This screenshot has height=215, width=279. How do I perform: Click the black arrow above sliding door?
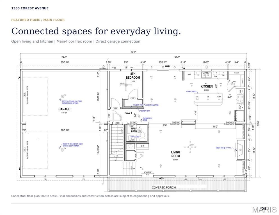pyautogui.click(x=167, y=66)
